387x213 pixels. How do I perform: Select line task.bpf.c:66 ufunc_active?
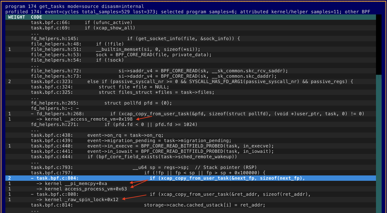pos(190,23)
